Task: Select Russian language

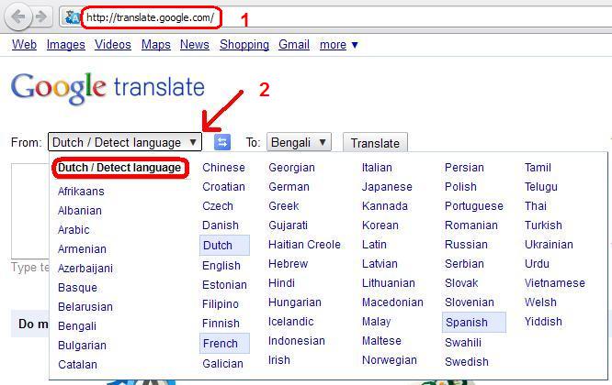Action: (x=466, y=245)
